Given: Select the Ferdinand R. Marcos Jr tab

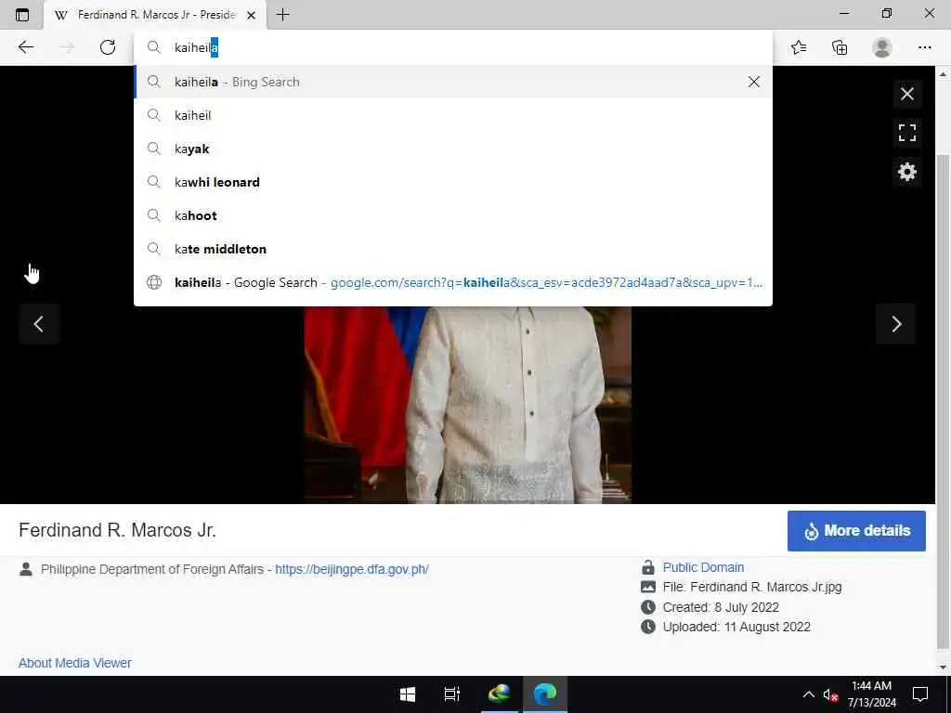Looking at the screenshot, I should click(155, 15).
